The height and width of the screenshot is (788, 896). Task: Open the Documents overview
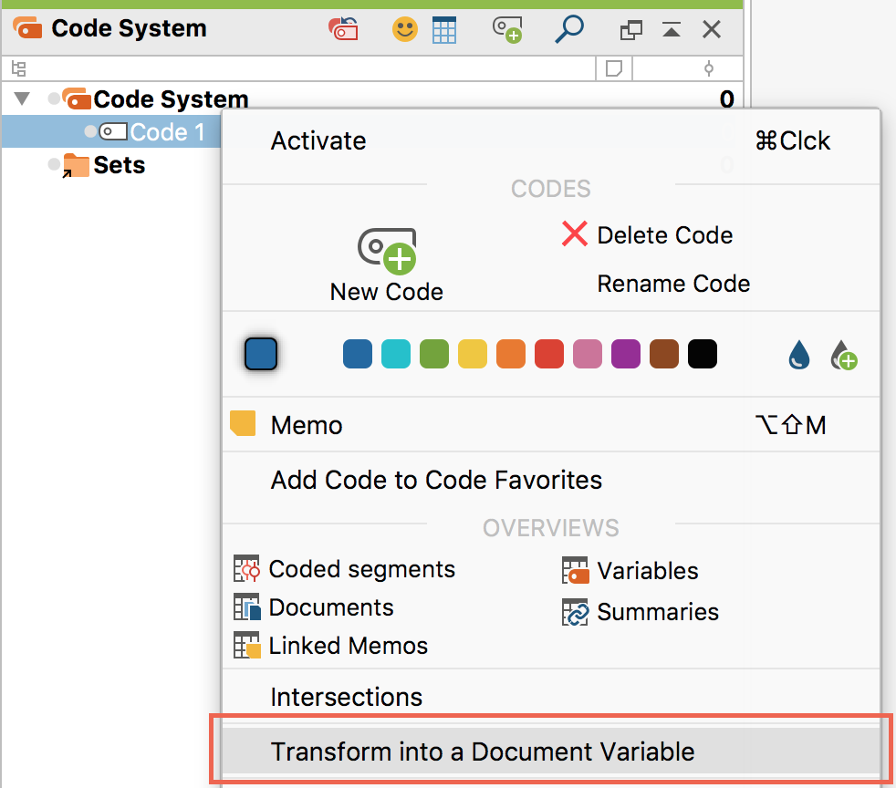click(331, 607)
